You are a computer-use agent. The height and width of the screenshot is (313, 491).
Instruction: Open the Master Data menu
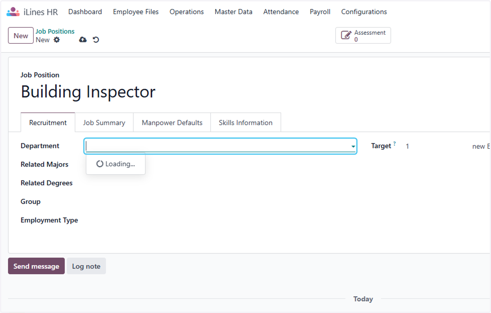coord(234,12)
